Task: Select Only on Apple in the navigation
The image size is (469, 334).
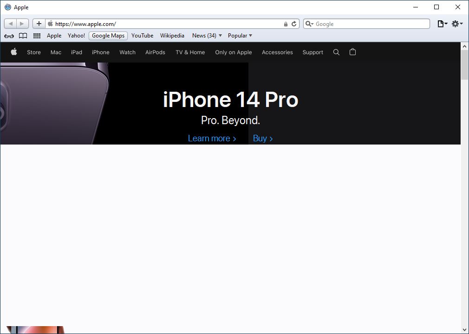Action: coord(234,52)
